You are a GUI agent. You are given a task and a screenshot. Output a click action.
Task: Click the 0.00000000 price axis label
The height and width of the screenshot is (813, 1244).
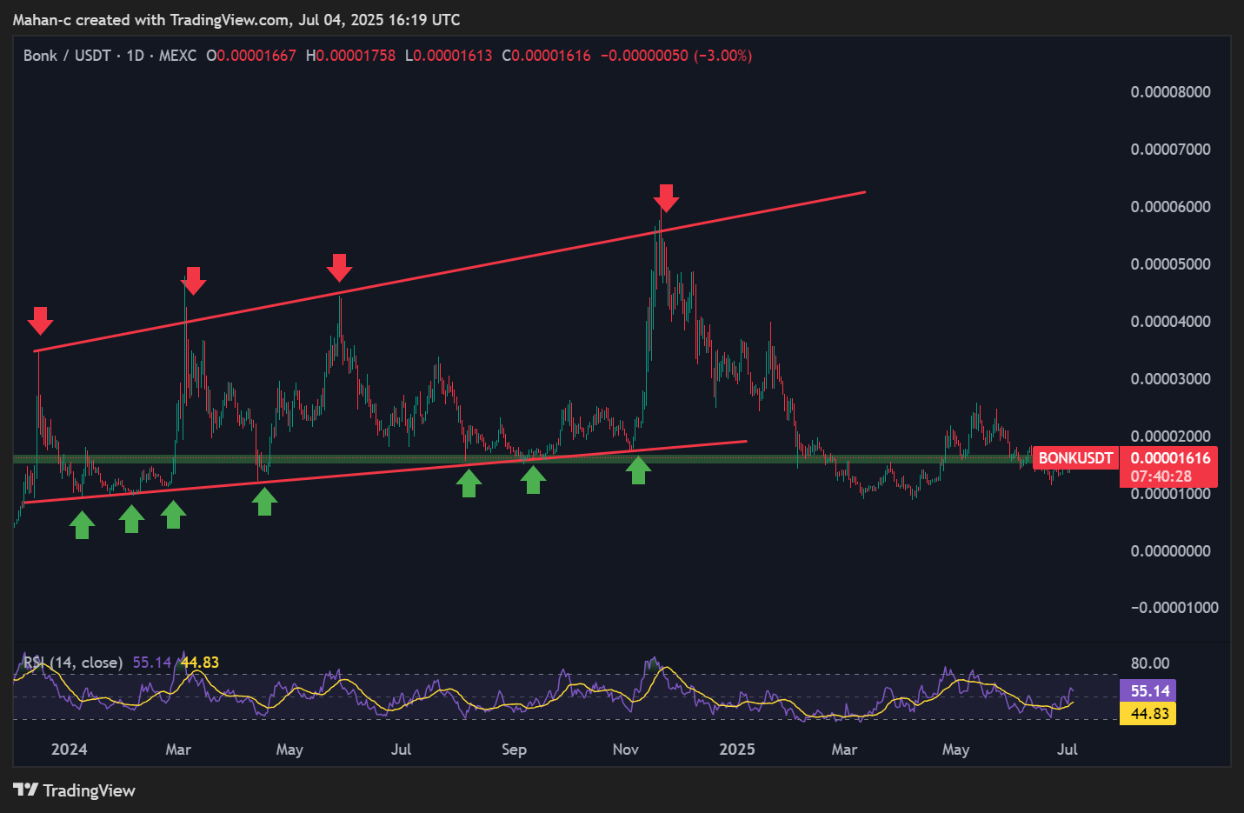(1170, 551)
